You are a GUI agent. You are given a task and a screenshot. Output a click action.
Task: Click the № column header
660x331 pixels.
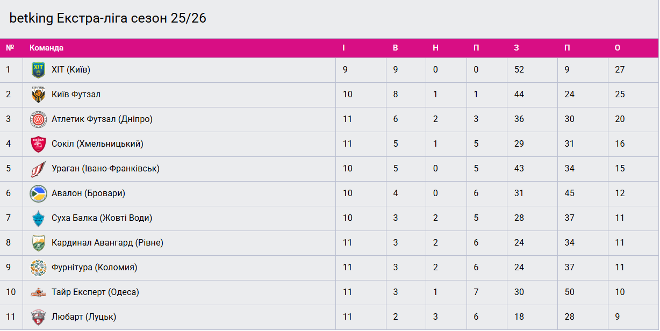pos(10,48)
